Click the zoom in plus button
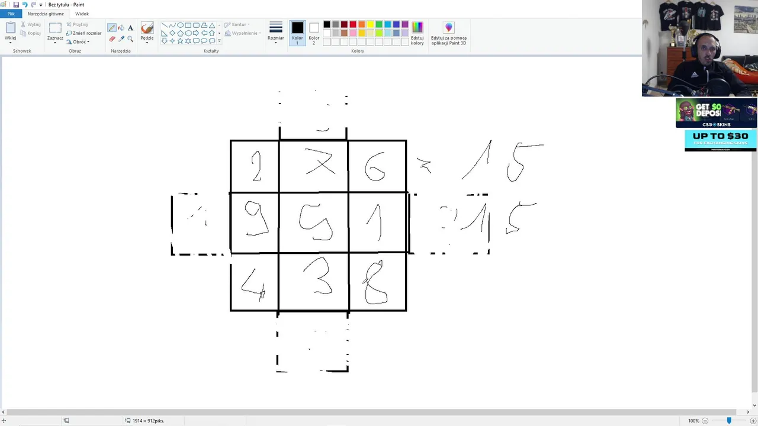The width and height of the screenshot is (758, 426). [753, 421]
